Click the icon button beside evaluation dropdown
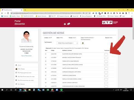Viewport: 134px width, 100px height. click(x=83, y=43)
